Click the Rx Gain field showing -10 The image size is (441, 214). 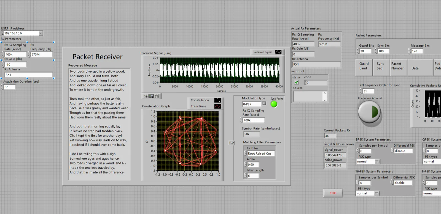point(16,65)
